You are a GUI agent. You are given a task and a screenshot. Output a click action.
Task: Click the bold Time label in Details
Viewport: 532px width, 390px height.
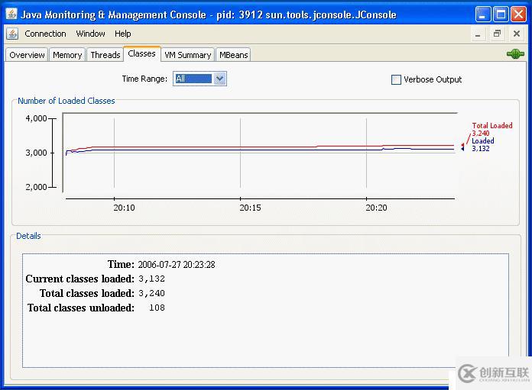click(121, 264)
